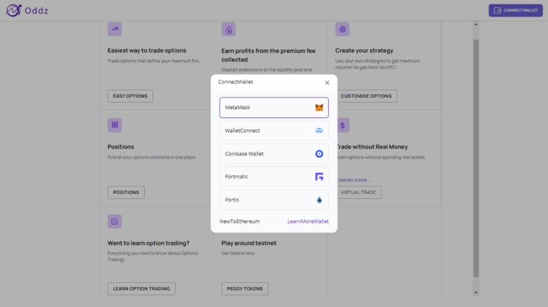This screenshot has width=548, height=307.
Task: Click the trend arrow icon above Easiest way
Action: tap(115, 29)
